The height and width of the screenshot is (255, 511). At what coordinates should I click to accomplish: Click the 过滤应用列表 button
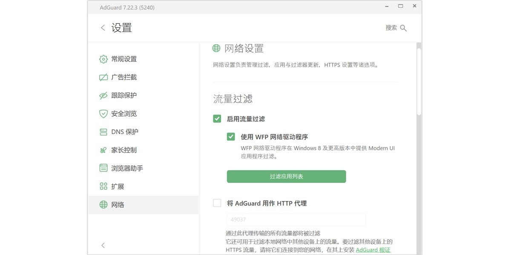coord(285,176)
